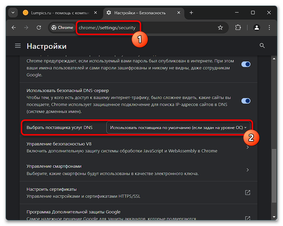Open a new tab with plus button

point(191,13)
